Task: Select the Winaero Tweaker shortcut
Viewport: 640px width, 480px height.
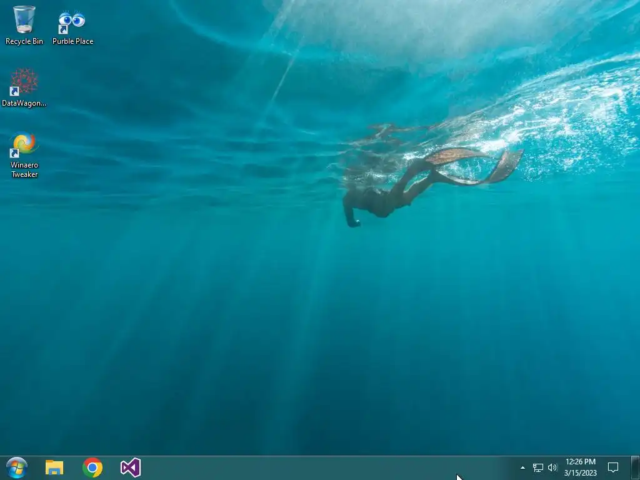Action: tap(24, 155)
